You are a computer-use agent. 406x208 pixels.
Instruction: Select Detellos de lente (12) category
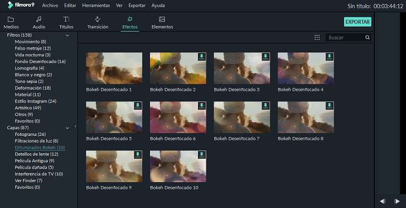pos(37,154)
